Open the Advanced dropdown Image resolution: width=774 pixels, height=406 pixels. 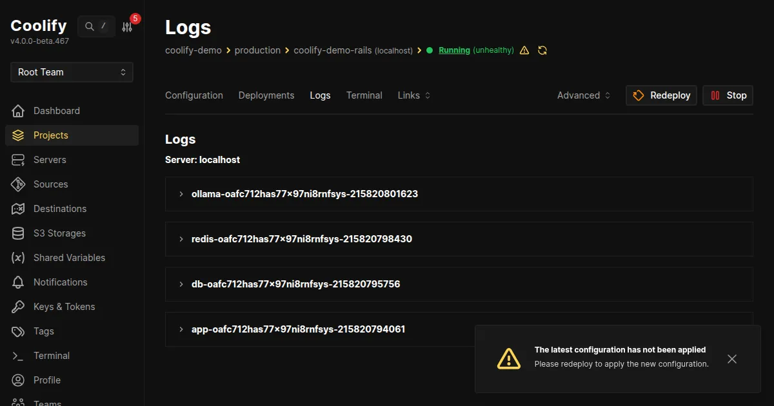tap(582, 95)
